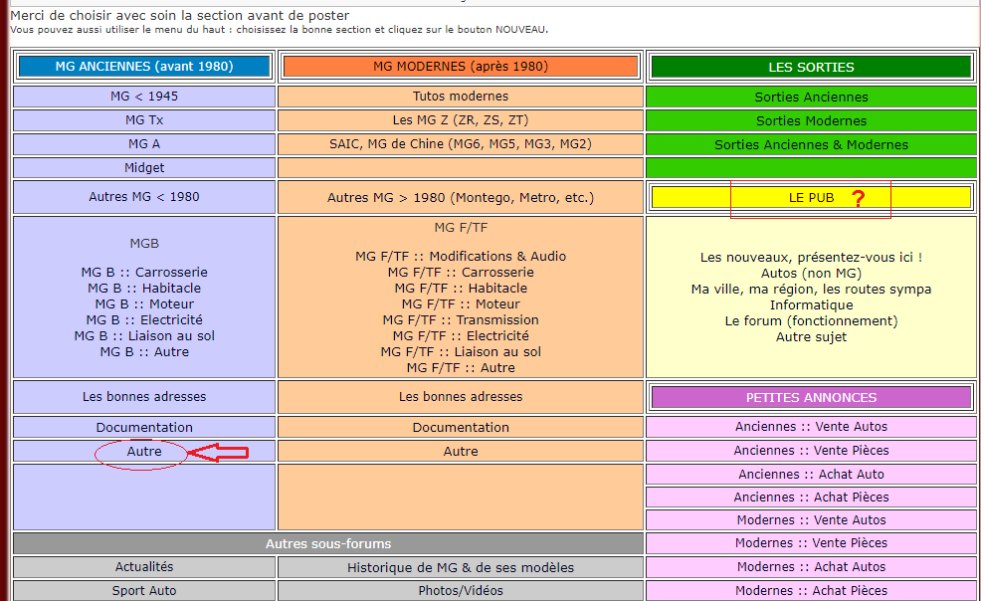Open MG F/TF :: Carrosserie
The width and height of the screenshot is (981, 601).
click(461, 272)
